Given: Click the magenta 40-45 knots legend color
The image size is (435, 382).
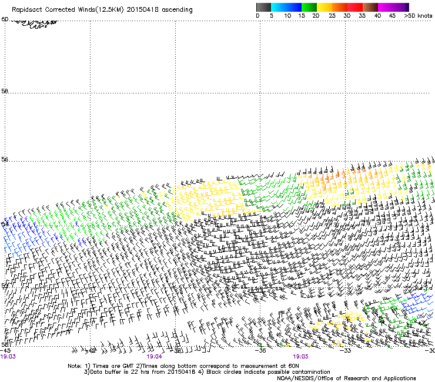Looking at the screenshot, I should (386, 7).
